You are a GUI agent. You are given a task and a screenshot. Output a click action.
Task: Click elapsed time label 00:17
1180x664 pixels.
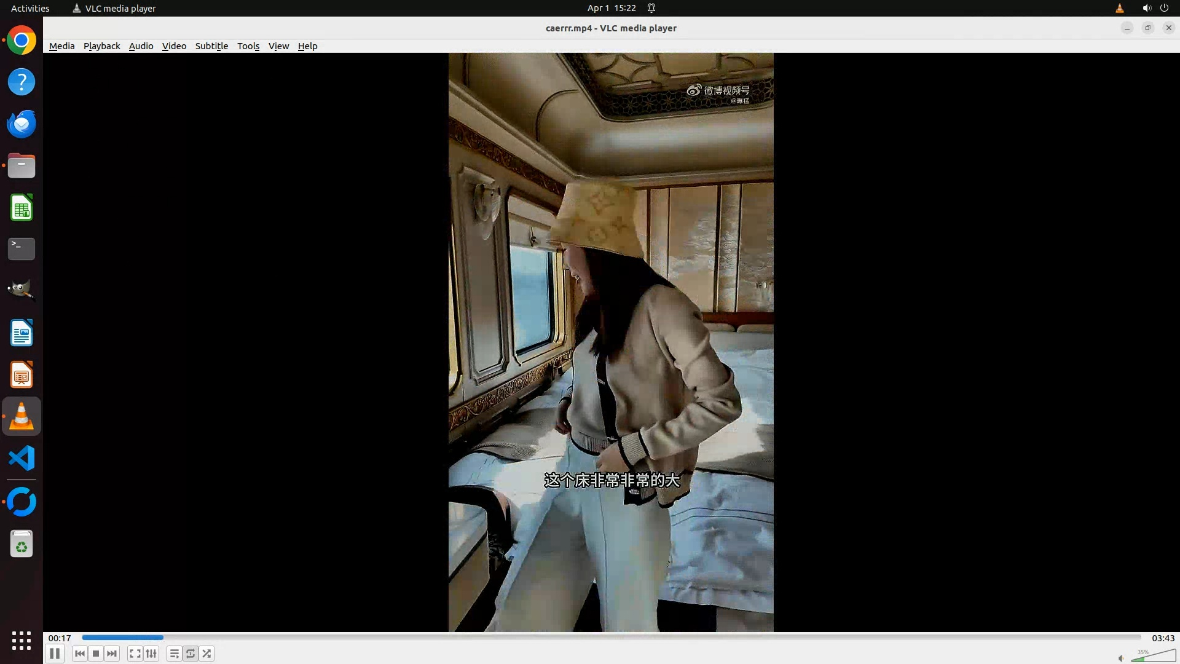[60, 638]
